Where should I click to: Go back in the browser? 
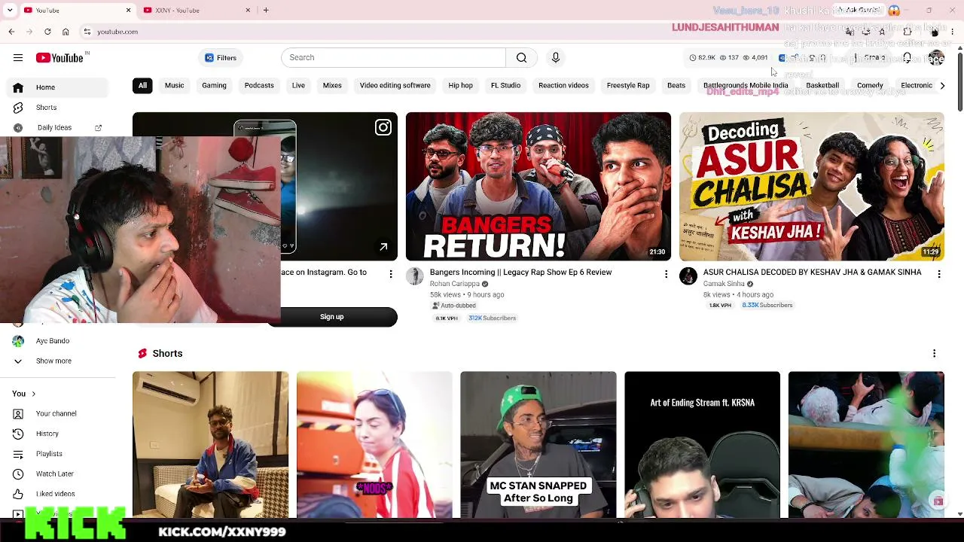pyautogui.click(x=11, y=32)
